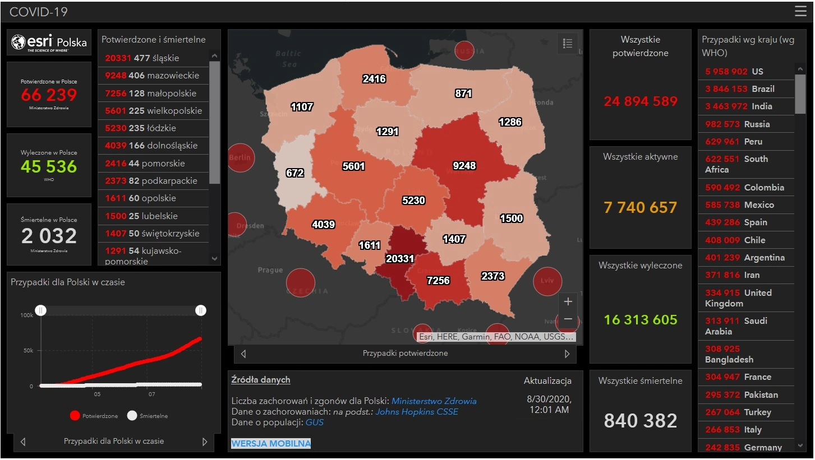Open WERSJA MOBILNA link

pyautogui.click(x=271, y=444)
